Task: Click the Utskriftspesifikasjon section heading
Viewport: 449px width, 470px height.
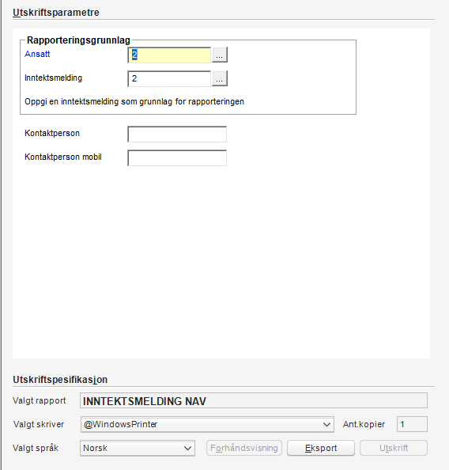Action: [60, 380]
